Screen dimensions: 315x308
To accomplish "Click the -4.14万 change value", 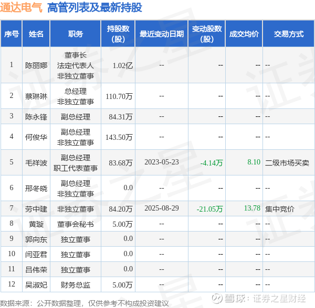I will (x=212, y=163).
